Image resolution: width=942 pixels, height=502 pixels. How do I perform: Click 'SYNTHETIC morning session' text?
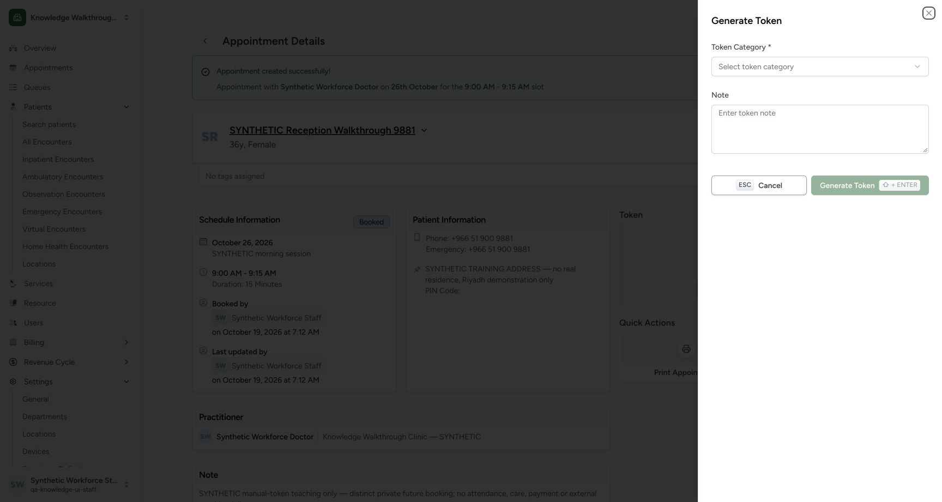[x=261, y=253]
